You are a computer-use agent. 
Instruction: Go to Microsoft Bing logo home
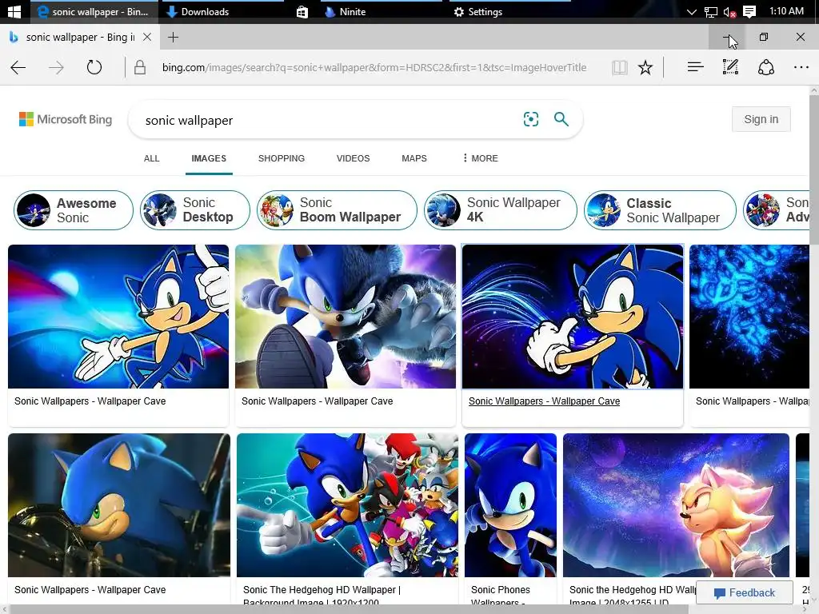pos(66,119)
